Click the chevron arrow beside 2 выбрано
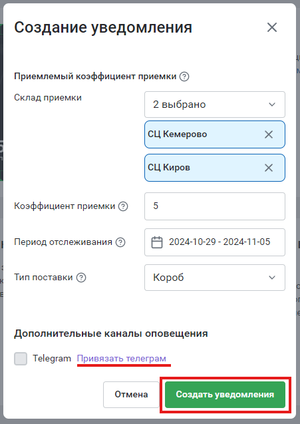The image size is (300, 424). tap(272, 105)
